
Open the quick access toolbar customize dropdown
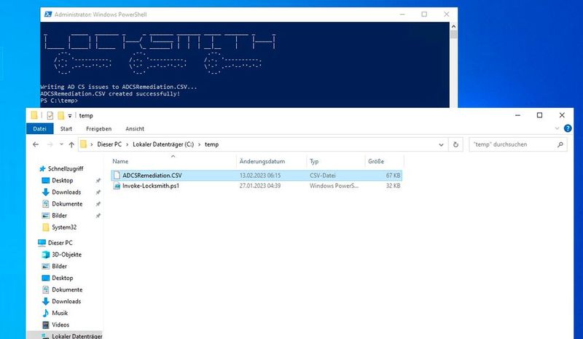coord(69,116)
